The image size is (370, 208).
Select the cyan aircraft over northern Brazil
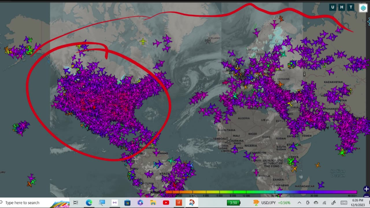point(171,161)
